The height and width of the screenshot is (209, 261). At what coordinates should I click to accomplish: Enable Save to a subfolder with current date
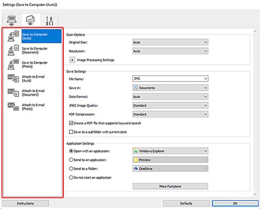pos(71,132)
